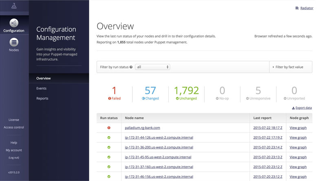
Task: Open the Events page in sidebar
Action: [42, 88]
